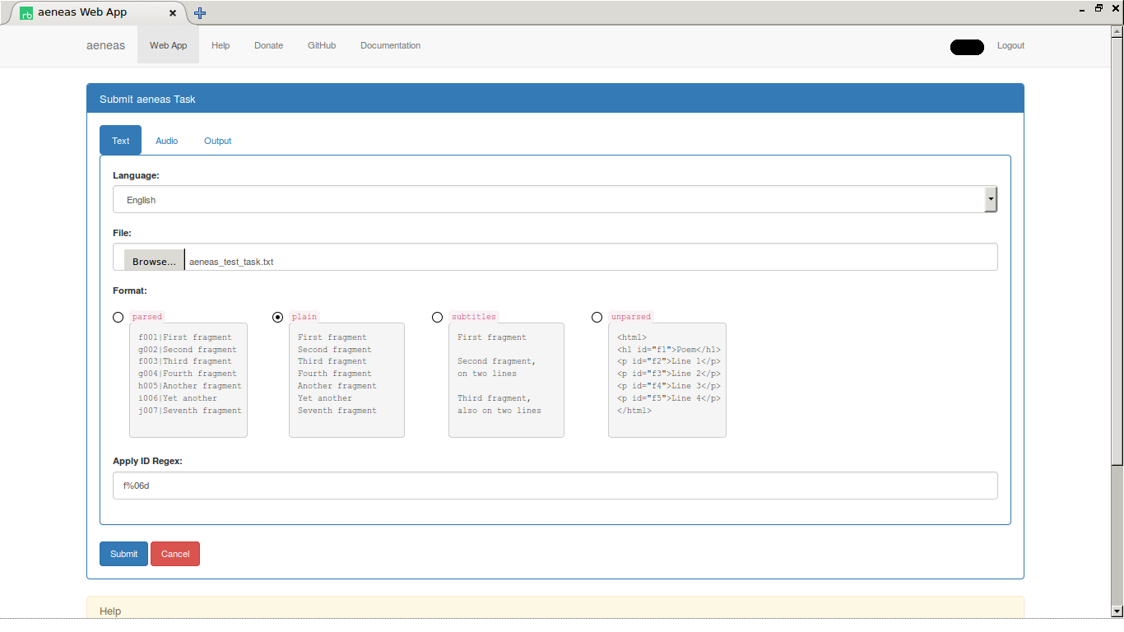
Task: Click the page scrollbar down arrow
Action: [1117, 611]
